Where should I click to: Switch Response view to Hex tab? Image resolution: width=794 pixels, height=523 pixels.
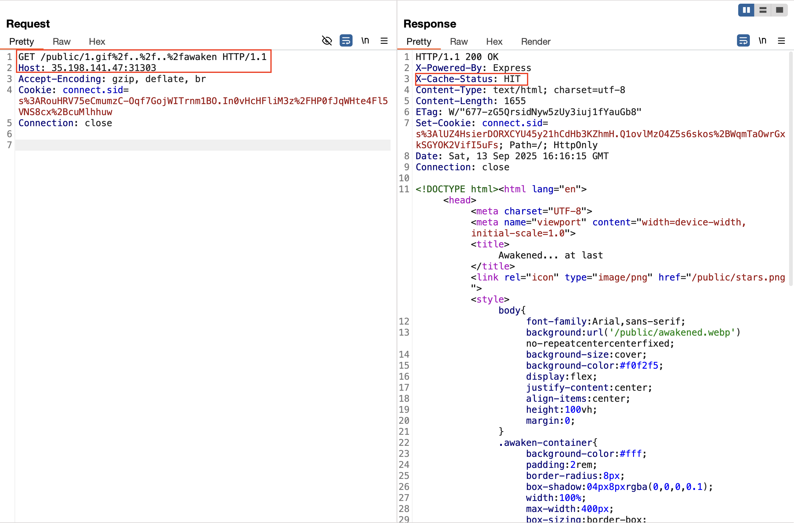point(494,41)
